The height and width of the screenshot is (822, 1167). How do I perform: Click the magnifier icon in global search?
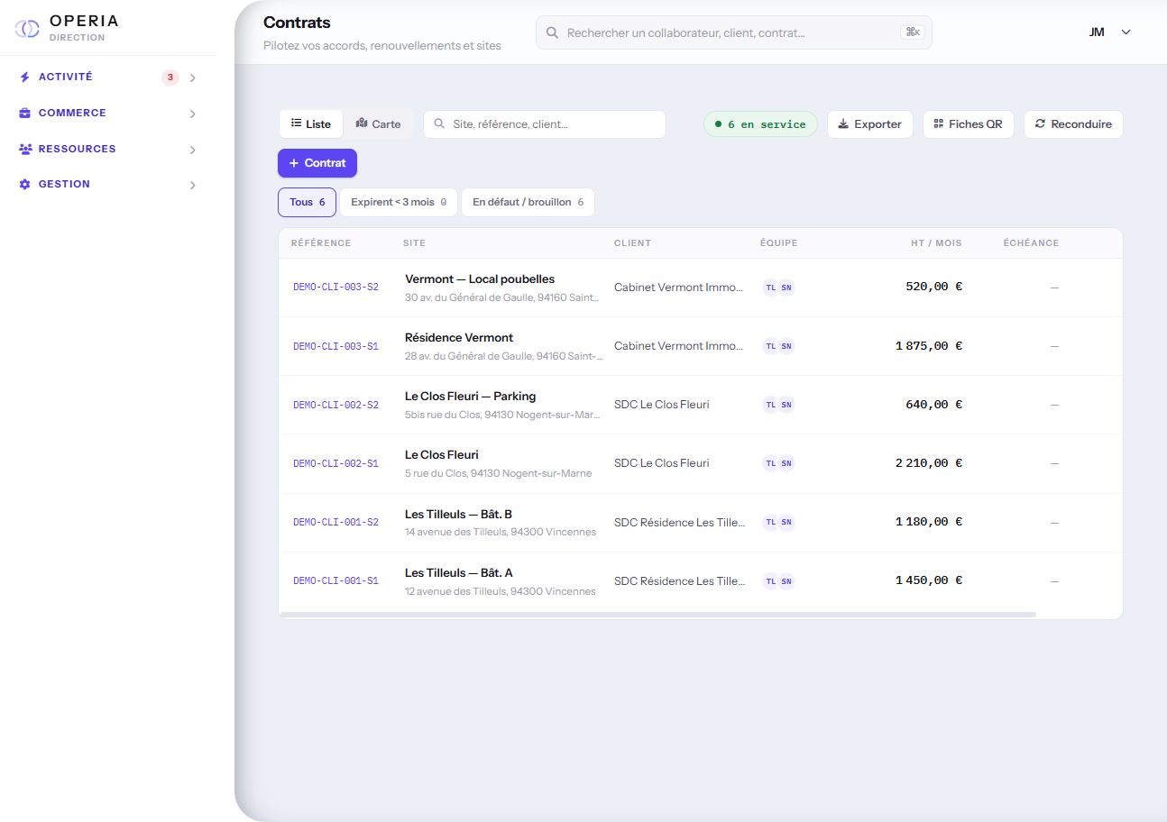(553, 32)
